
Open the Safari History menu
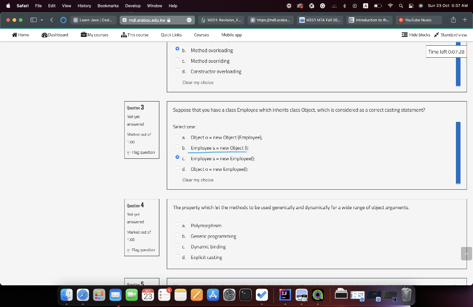(x=84, y=6)
